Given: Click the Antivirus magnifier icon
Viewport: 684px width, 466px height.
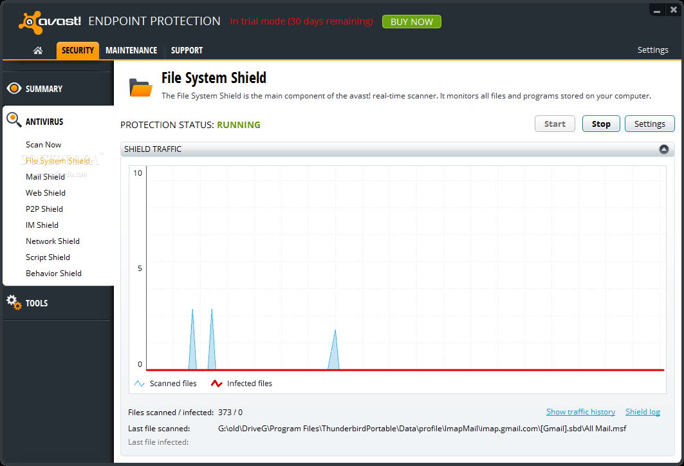Looking at the screenshot, I should point(14,120).
